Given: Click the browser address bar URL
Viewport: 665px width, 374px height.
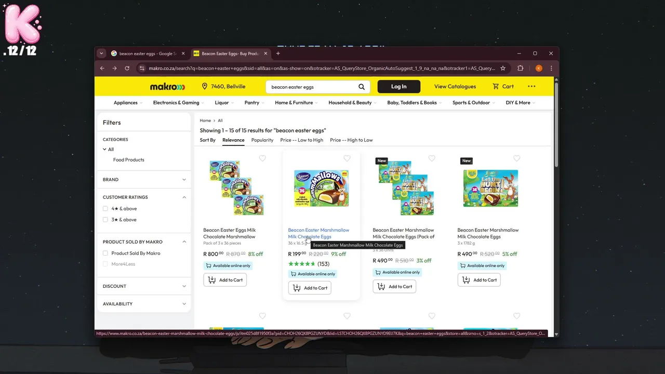Looking at the screenshot, I should [x=322, y=68].
